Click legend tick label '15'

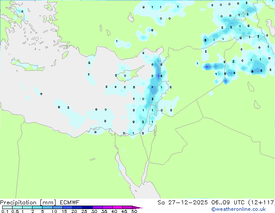[64, 211]
